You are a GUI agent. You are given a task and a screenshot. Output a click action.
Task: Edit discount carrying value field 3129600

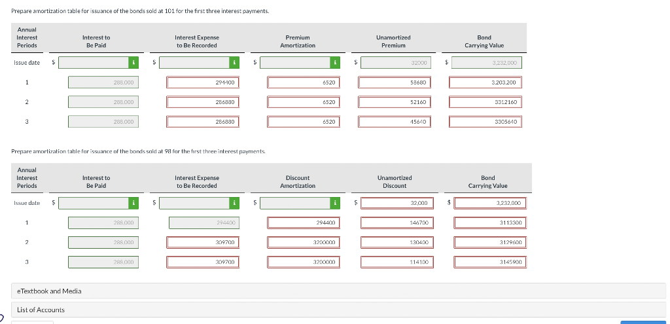coord(490,242)
